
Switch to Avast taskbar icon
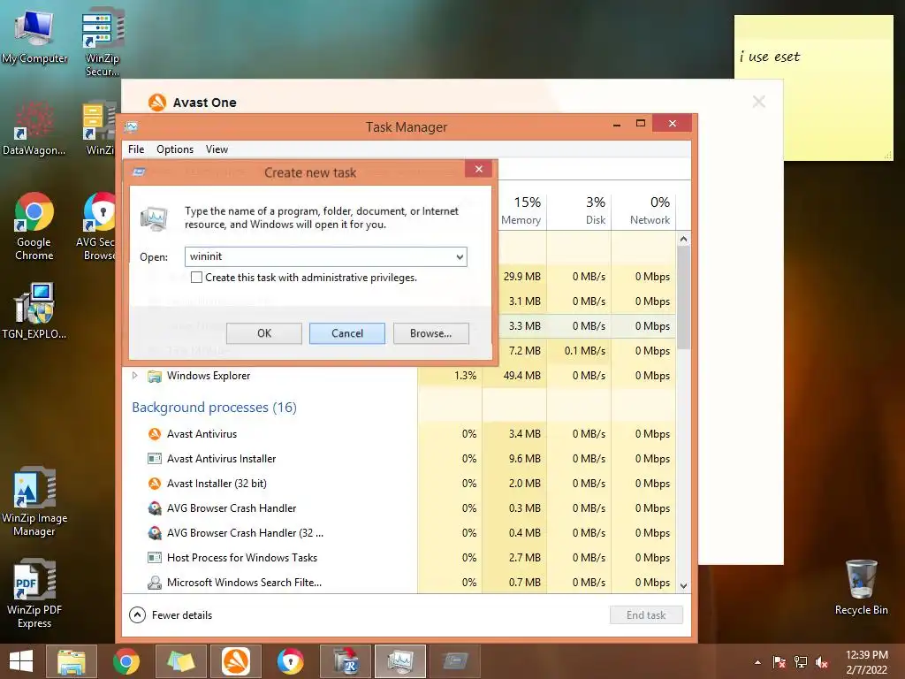coord(235,661)
